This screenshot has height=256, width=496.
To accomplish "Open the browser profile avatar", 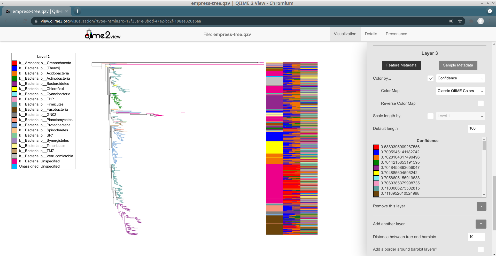I will 481,21.
